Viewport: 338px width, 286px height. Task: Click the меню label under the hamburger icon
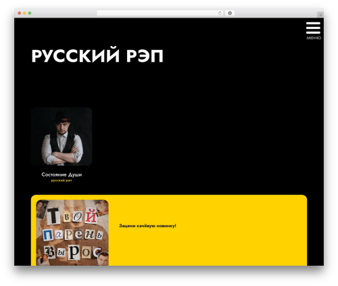314,38
